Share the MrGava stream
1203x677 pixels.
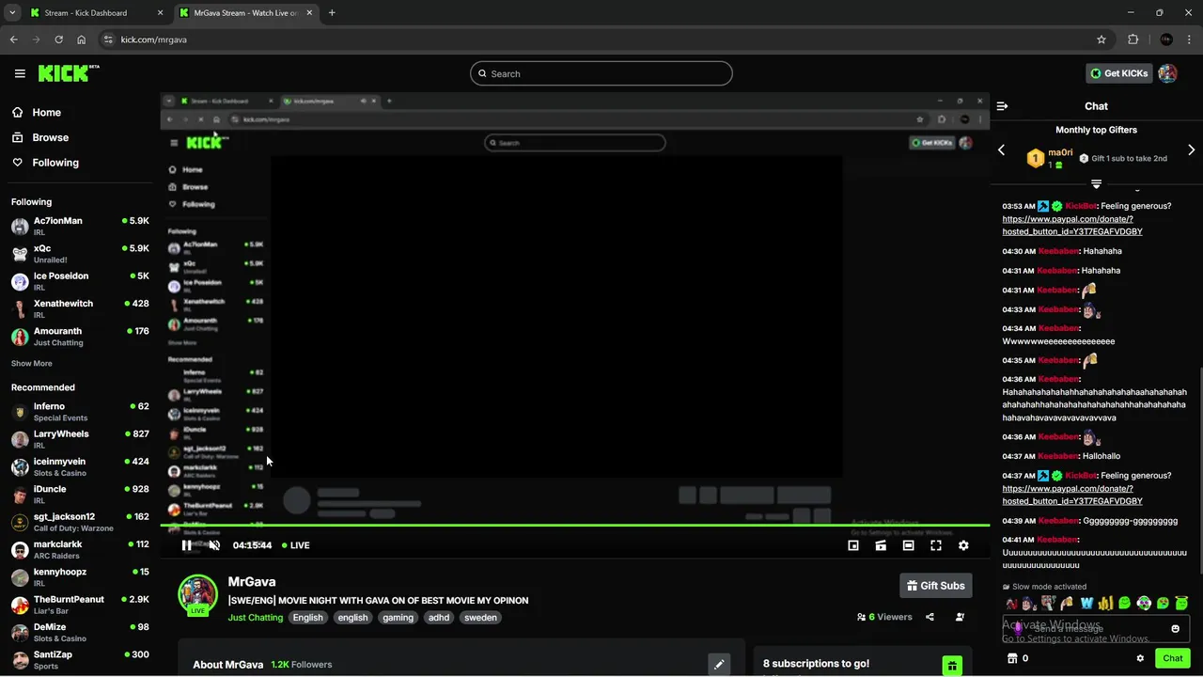(930, 618)
